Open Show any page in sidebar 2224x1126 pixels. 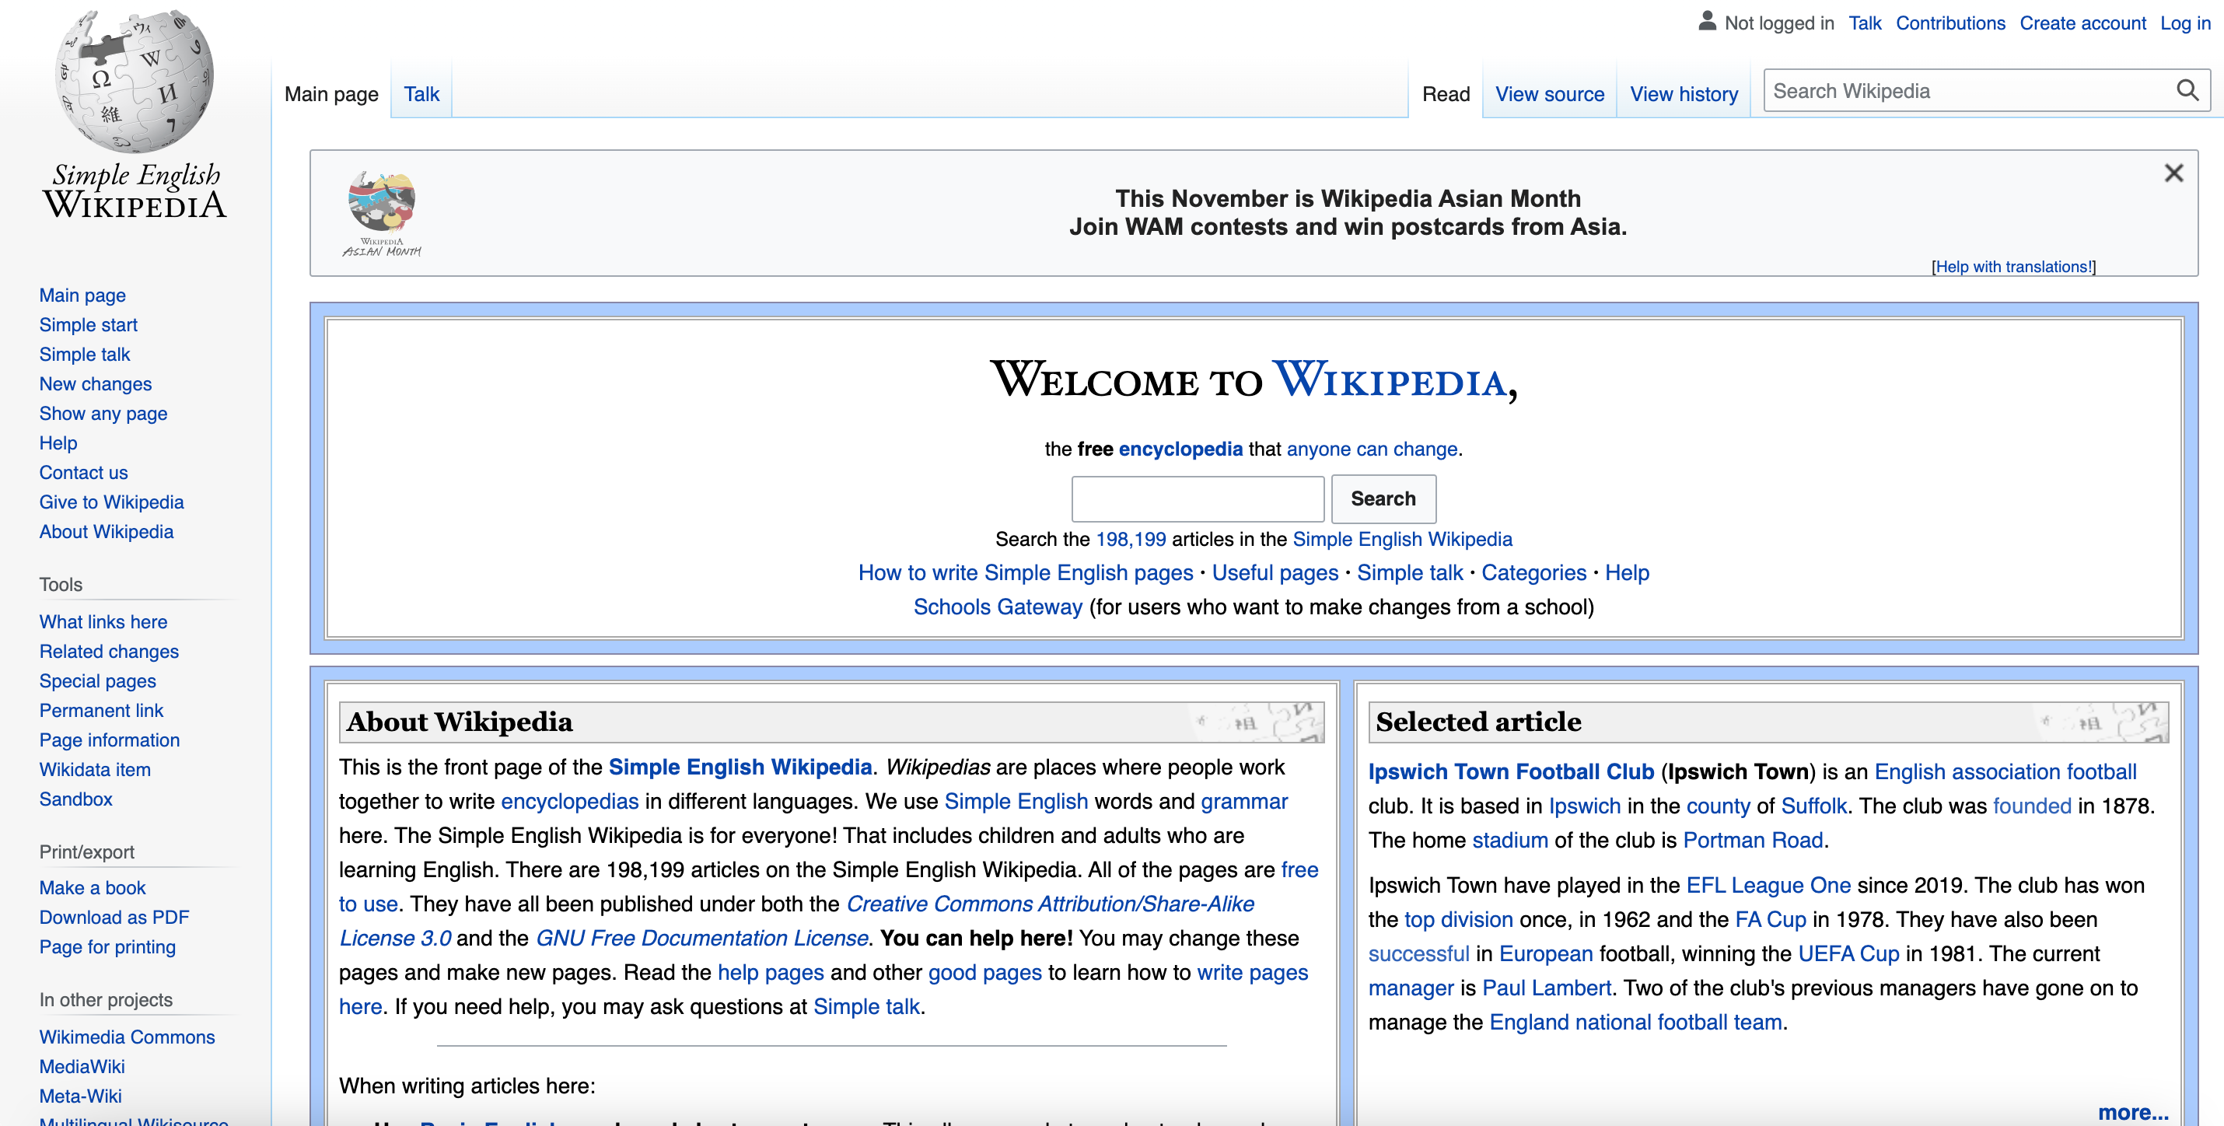pos(103,414)
